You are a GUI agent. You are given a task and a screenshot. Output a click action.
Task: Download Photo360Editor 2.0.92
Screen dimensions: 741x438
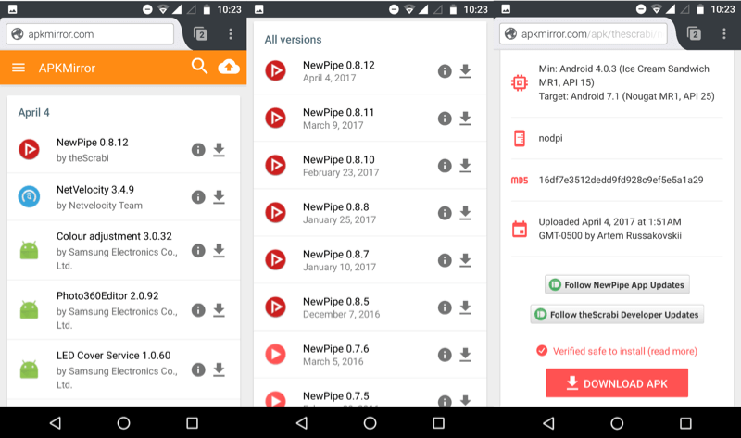coord(219,310)
